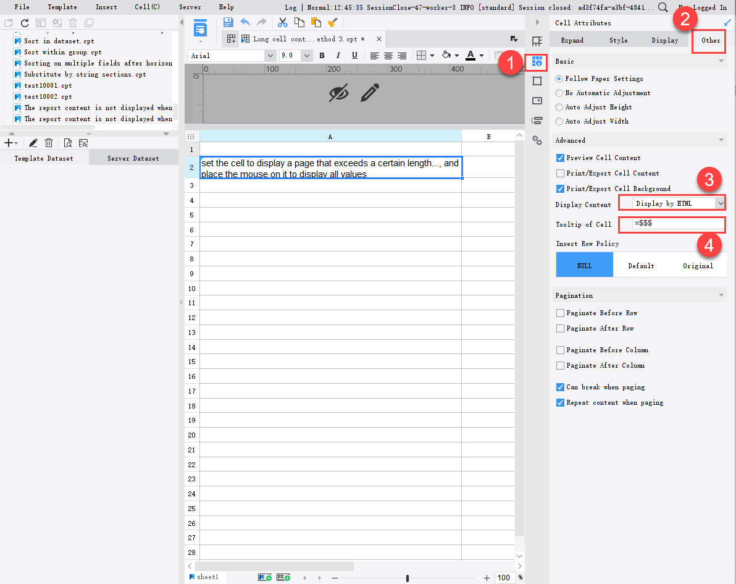Switch to the Style tab
736x584 pixels.
(619, 40)
